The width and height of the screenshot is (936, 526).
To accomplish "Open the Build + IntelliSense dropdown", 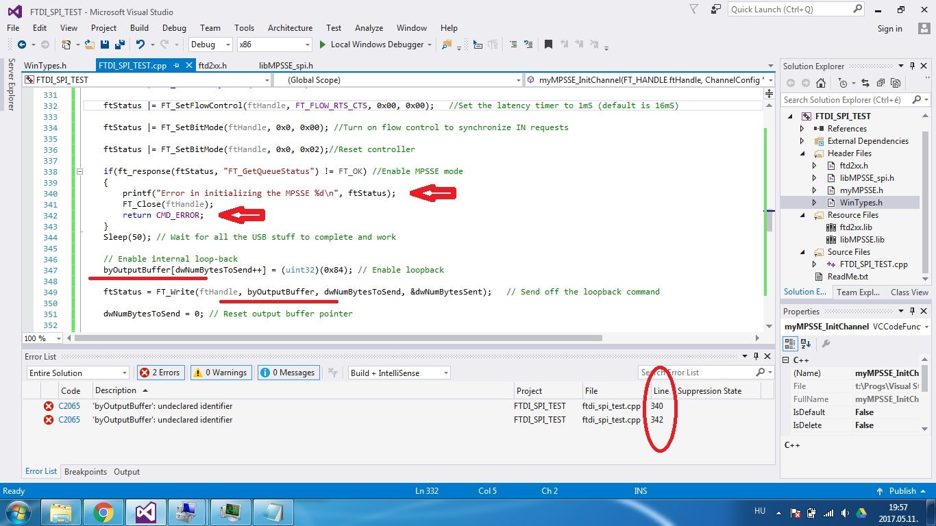I will pyautogui.click(x=398, y=373).
